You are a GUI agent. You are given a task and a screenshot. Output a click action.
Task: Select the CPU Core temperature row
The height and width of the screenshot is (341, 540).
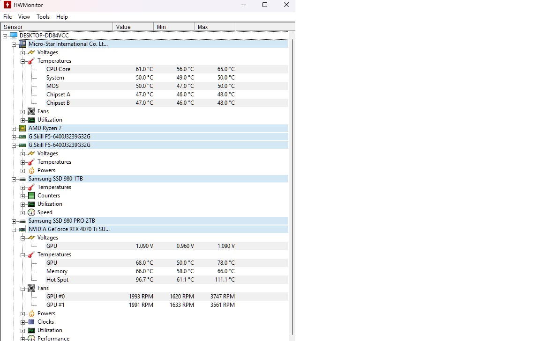coord(166,69)
